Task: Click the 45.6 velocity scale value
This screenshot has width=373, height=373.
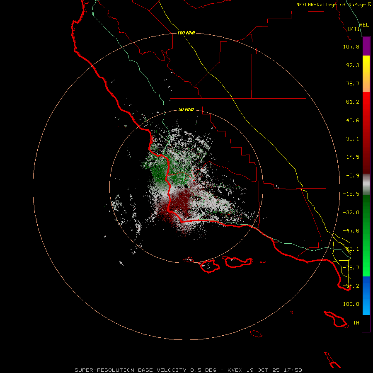Action: click(353, 120)
